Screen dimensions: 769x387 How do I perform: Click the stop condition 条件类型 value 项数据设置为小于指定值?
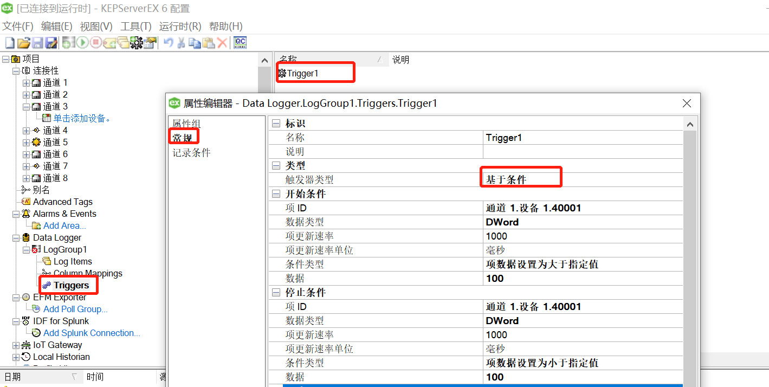click(583, 363)
